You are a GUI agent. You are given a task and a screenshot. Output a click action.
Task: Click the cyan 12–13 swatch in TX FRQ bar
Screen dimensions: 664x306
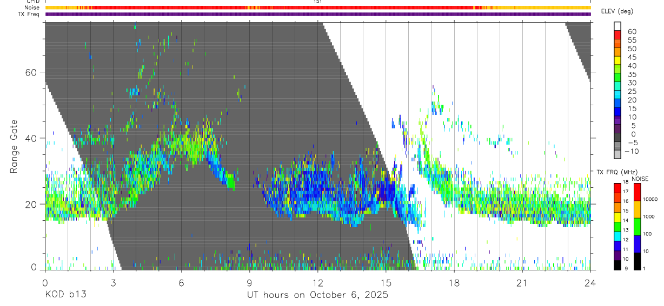pos(617,236)
